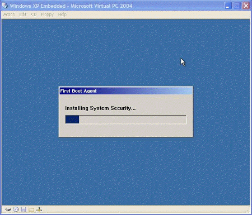
Task: Click the network adapter status icon
Action: point(39,209)
